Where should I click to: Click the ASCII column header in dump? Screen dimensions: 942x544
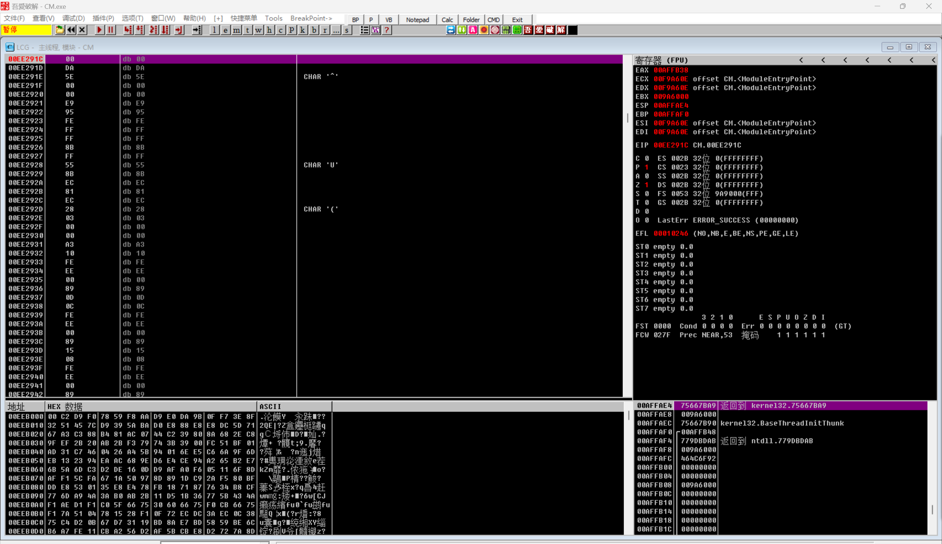click(x=294, y=406)
